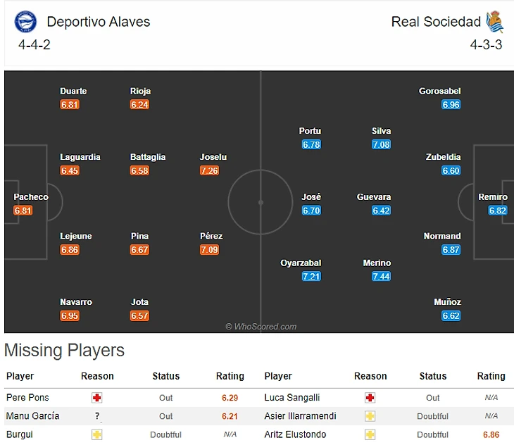Click Manu García question mark reason icon
Viewport: 514px width, 445px height.
[x=97, y=416]
